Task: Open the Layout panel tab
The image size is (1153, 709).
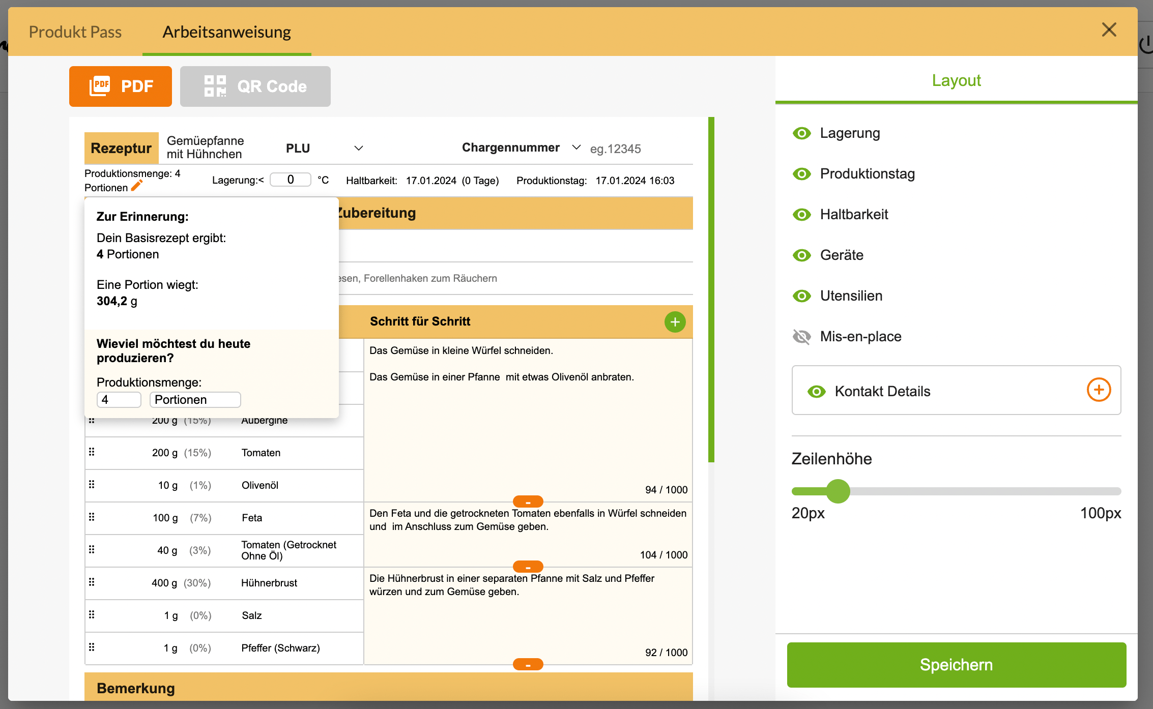Action: pyautogui.click(x=956, y=80)
